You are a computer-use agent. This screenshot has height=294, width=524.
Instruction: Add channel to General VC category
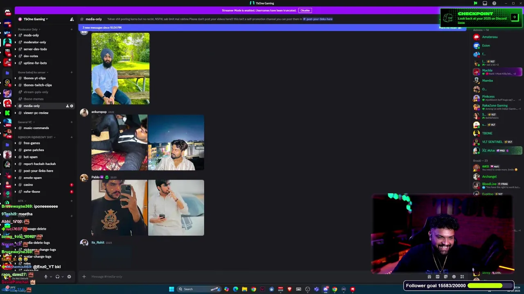click(x=72, y=122)
